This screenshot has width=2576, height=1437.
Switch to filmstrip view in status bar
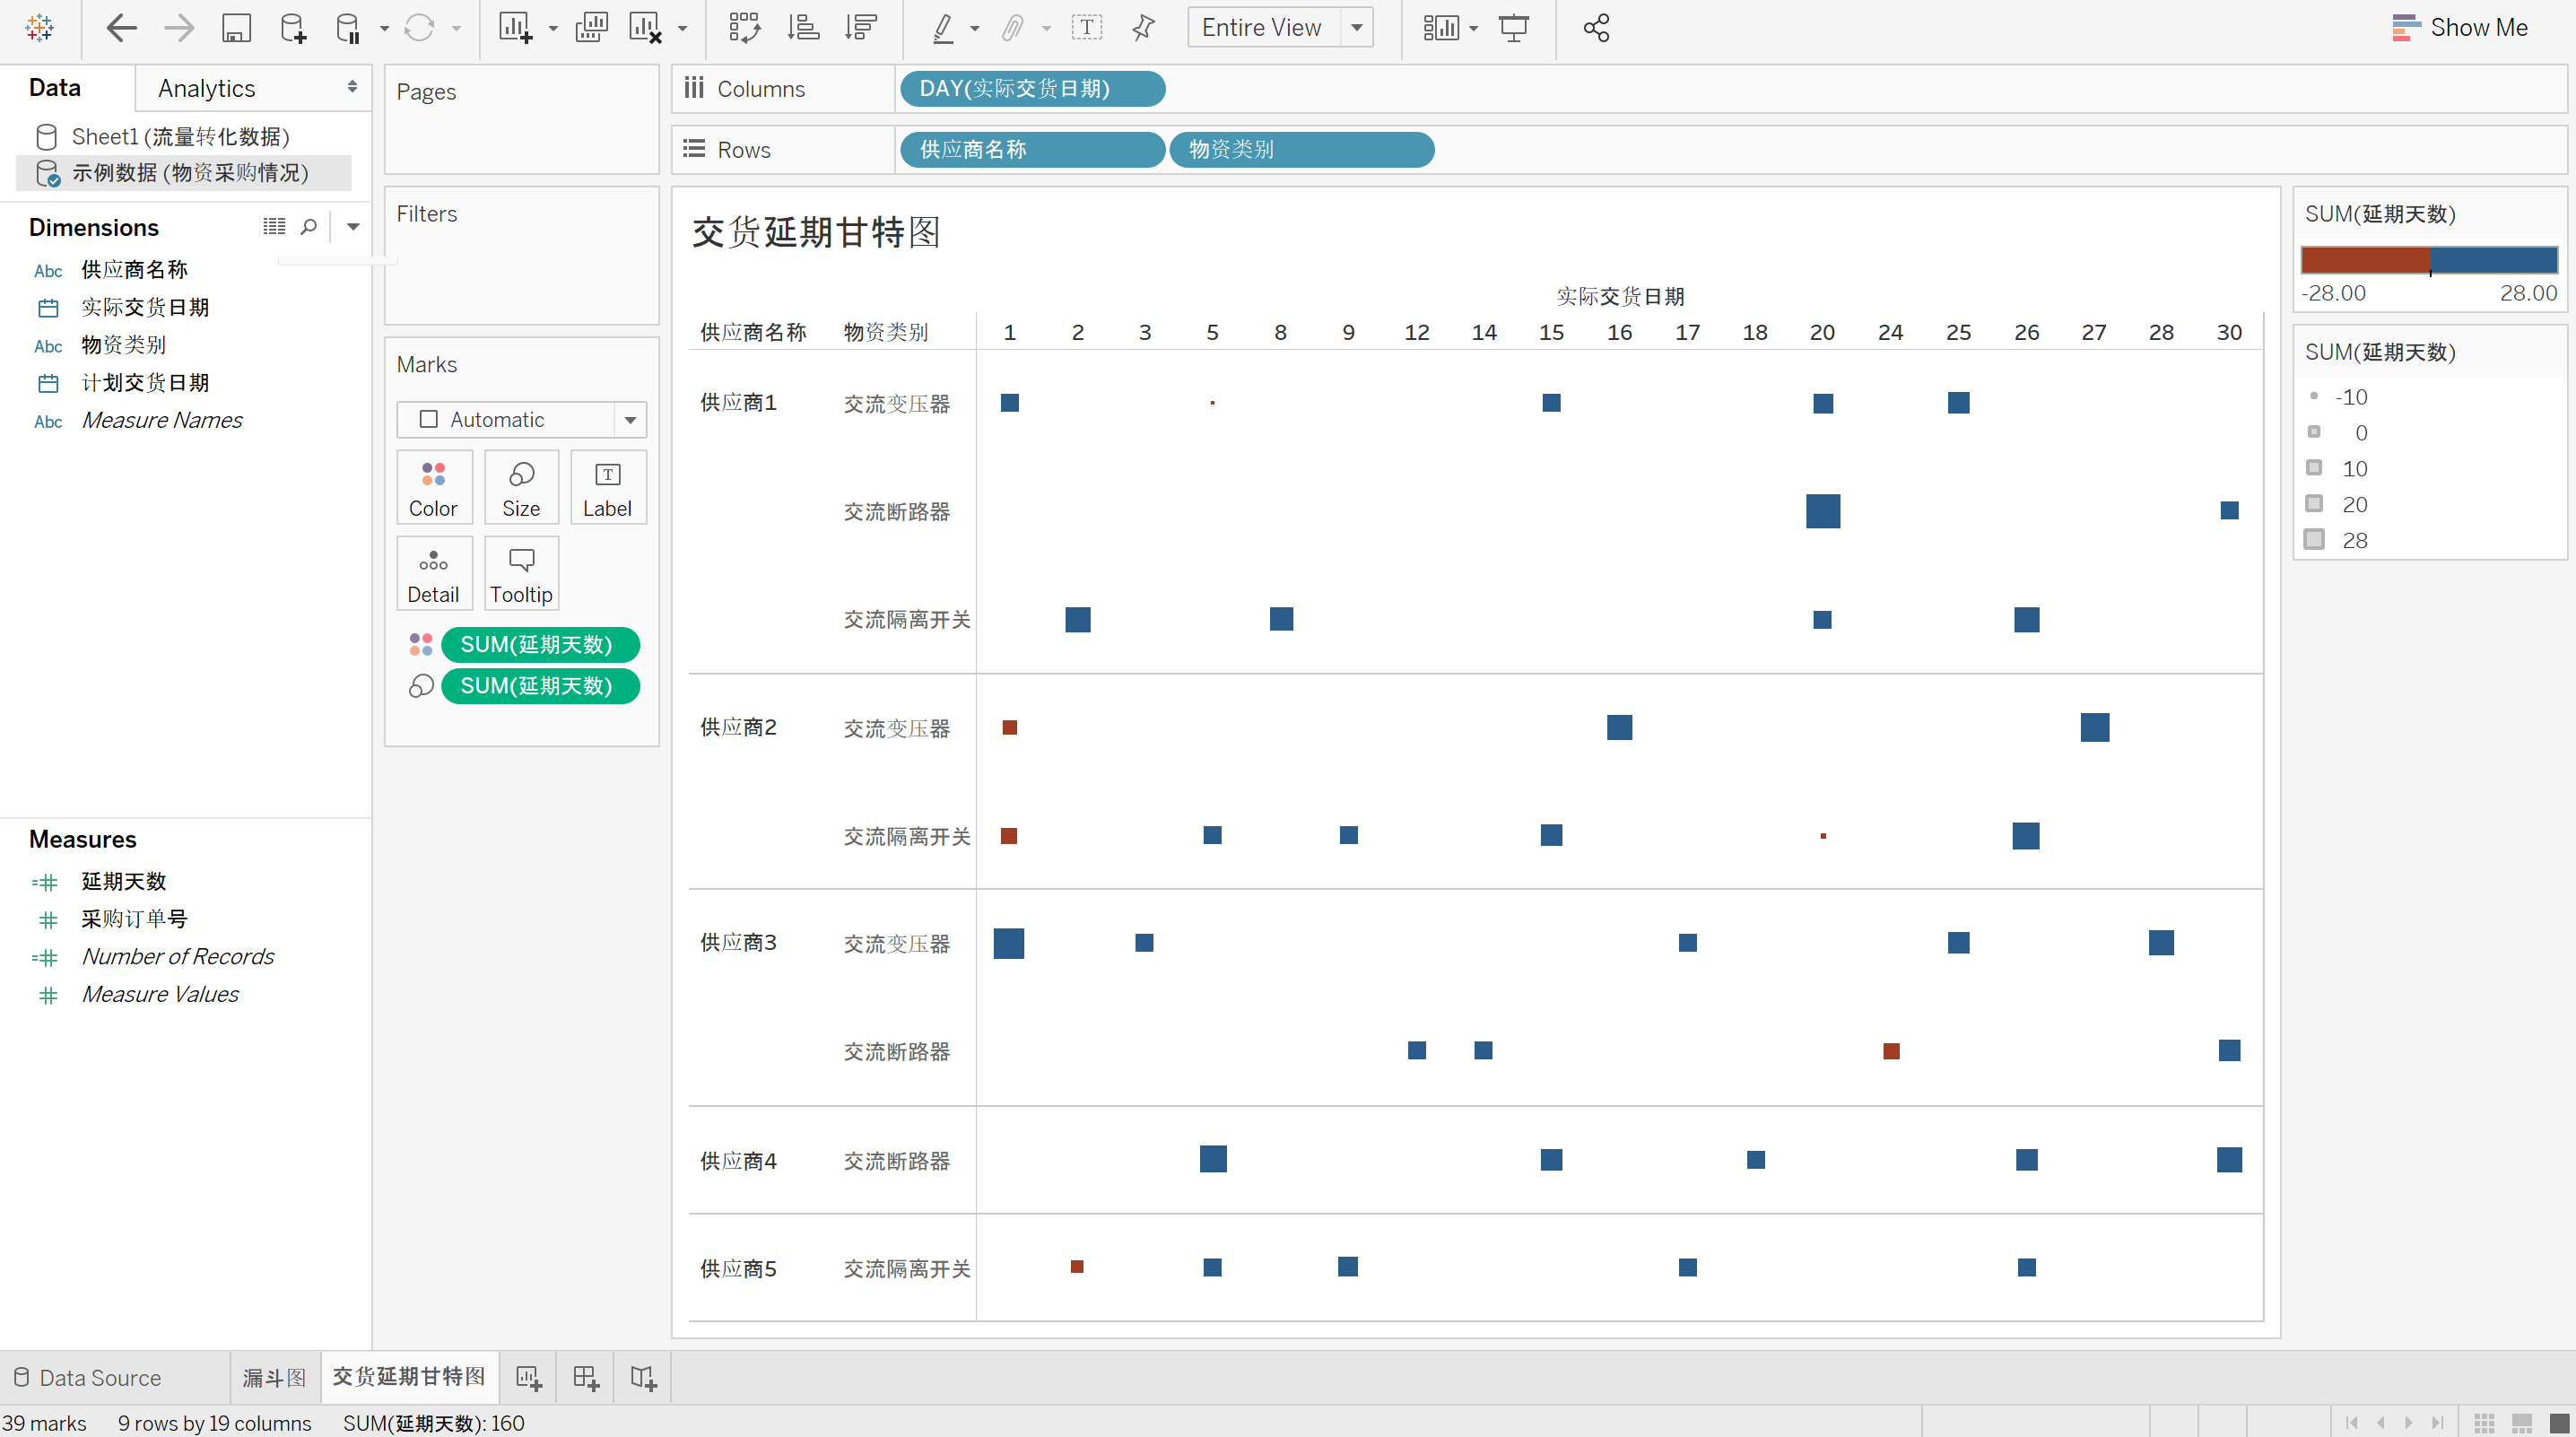[2521, 1422]
